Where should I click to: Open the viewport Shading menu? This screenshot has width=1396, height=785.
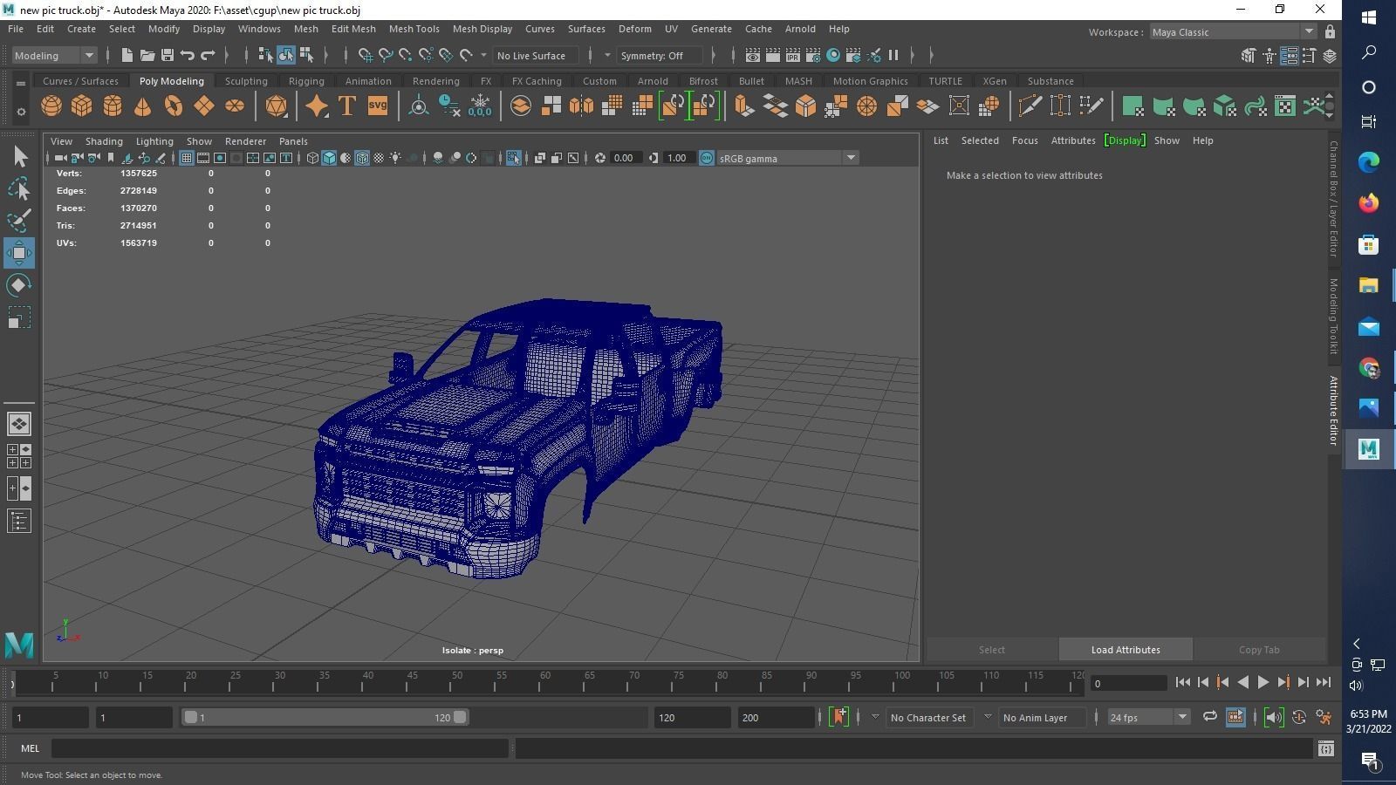104,141
